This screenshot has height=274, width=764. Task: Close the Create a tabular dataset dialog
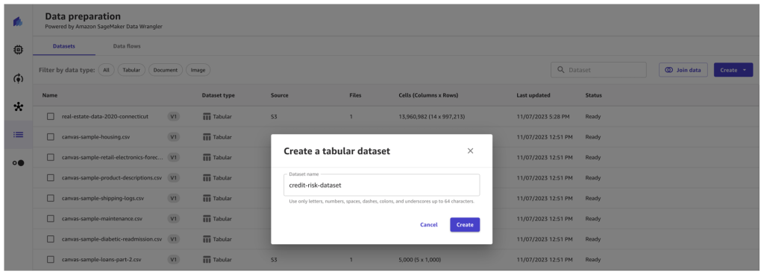(470, 150)
